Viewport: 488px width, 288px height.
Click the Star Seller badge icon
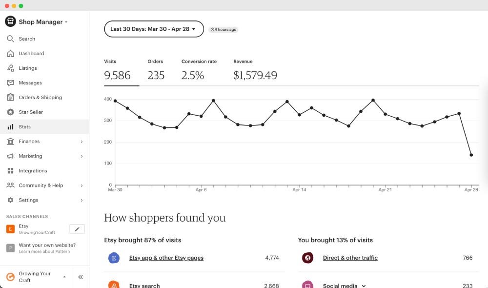10,112
